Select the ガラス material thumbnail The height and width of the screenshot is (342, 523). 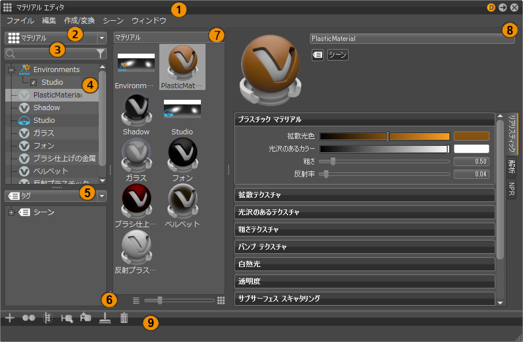click(136, 160)
